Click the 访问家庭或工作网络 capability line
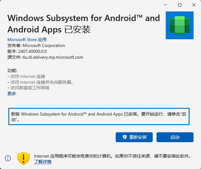The height and width of the screenshot is (169, 201). tap(28, 88)
